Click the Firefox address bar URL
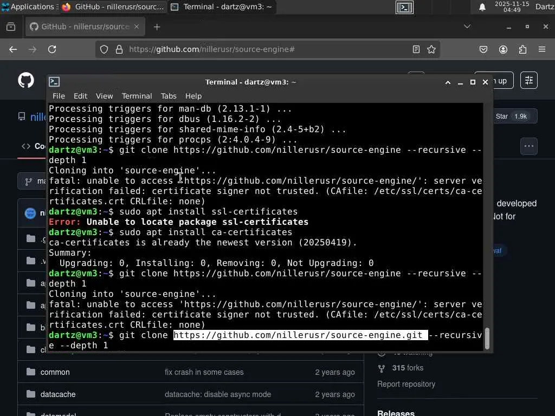 pos(212,49)
